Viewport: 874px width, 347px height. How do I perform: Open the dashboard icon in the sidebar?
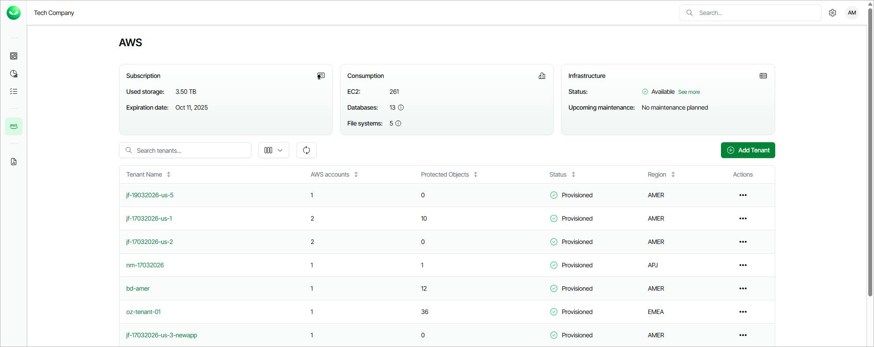[14, 56]
